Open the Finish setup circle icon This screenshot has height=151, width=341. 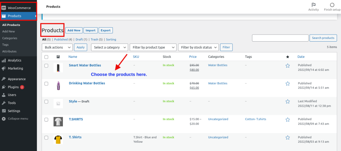pyautogui.click(x=332, y=5)
